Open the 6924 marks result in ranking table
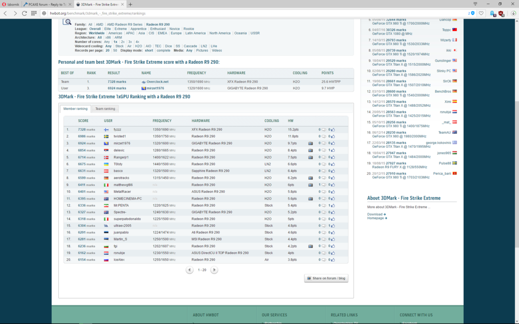Image resolution: width=519 pixels, height=324 pixels. (86, 143)
